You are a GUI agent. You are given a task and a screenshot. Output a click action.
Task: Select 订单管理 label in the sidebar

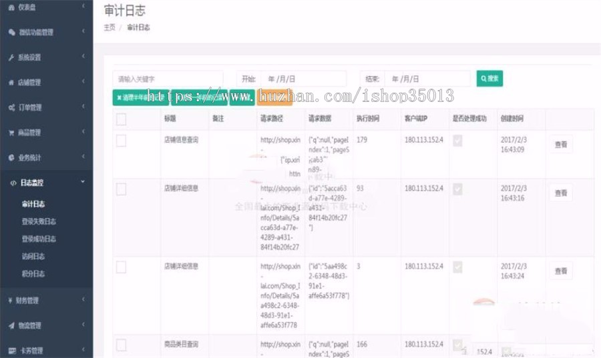pyautogui.click(x=30, y=108)
